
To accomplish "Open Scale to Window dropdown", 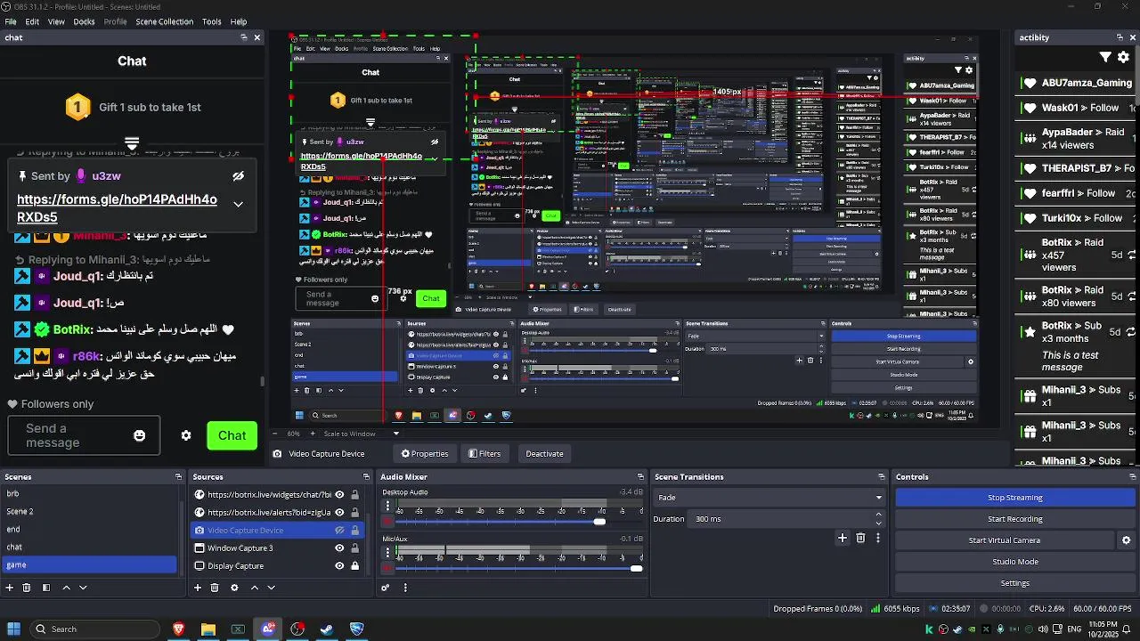I will point(362,434).
